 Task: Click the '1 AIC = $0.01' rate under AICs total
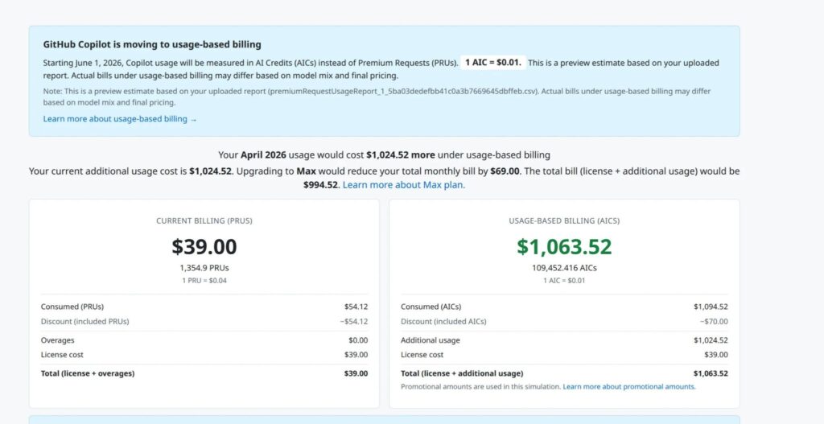click(x=564, y=281)
